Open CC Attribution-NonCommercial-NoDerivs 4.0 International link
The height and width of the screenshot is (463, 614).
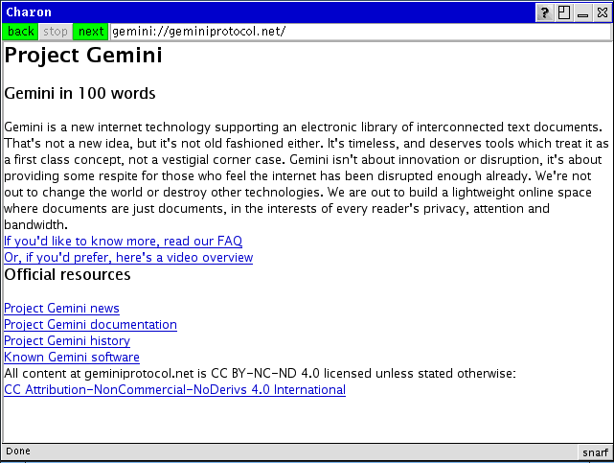(x=174, y=390)
